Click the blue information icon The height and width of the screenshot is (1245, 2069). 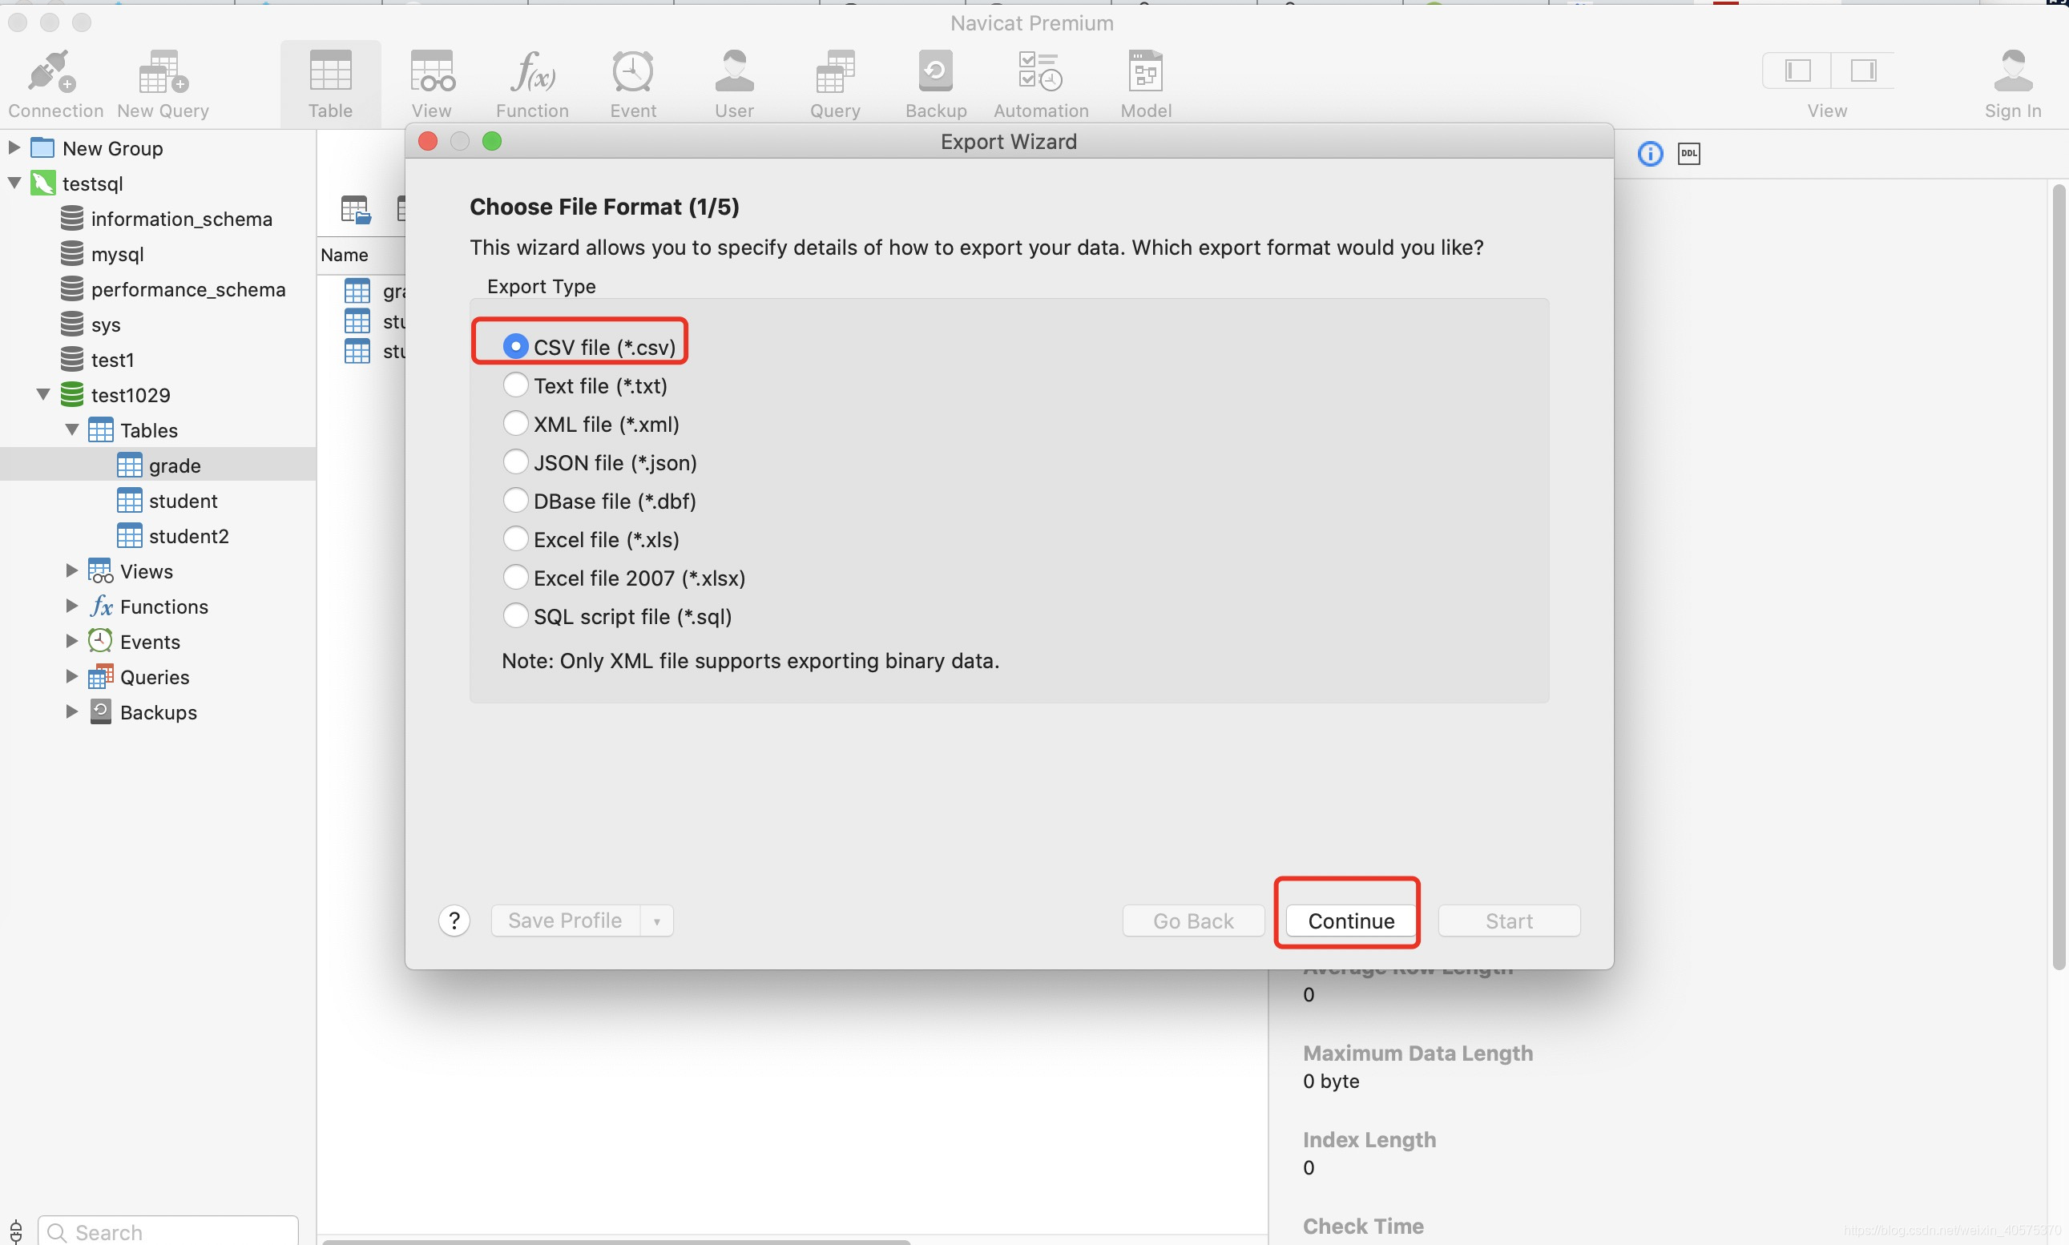pyautogui.click(x=1649, y=154)
